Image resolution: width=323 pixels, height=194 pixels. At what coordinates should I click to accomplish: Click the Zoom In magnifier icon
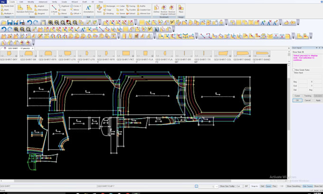coord(50,22)
